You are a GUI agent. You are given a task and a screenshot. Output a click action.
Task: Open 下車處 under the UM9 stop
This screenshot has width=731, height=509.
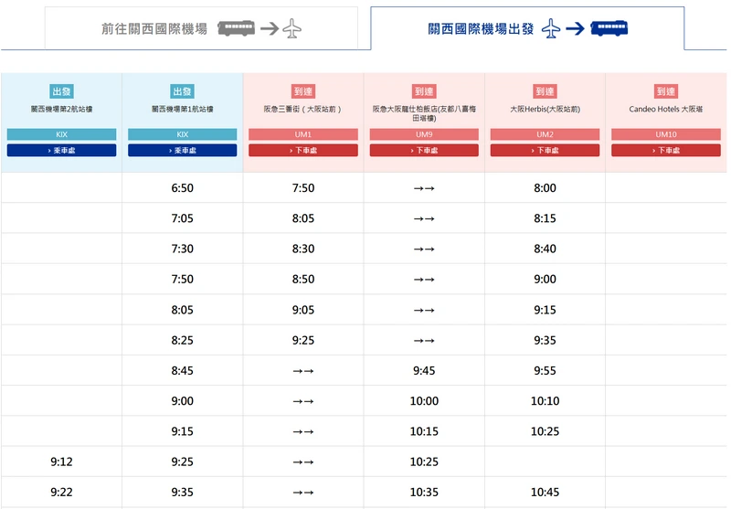pos(424,150)
